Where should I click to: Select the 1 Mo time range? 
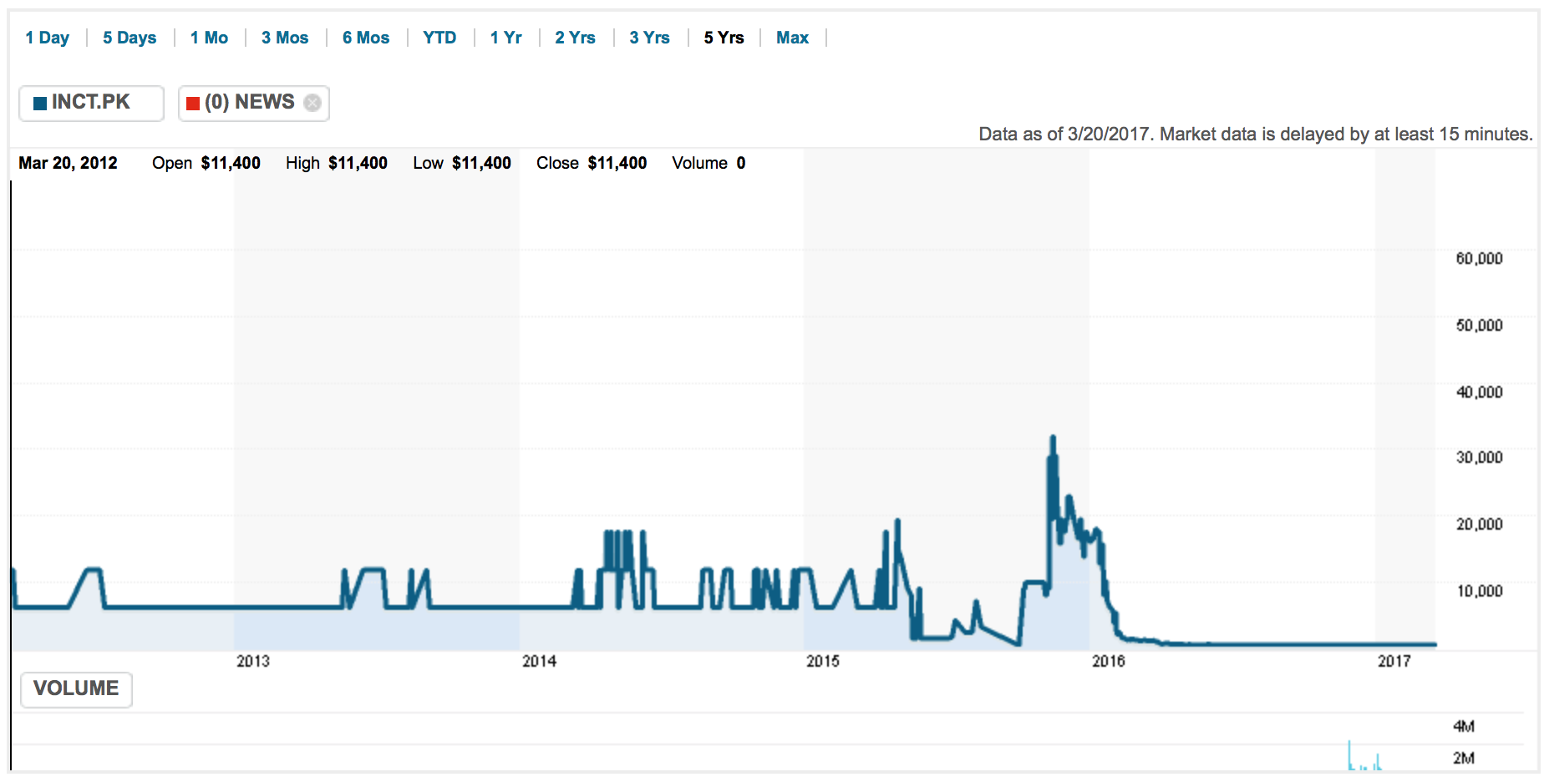click(x=209, y=38)
